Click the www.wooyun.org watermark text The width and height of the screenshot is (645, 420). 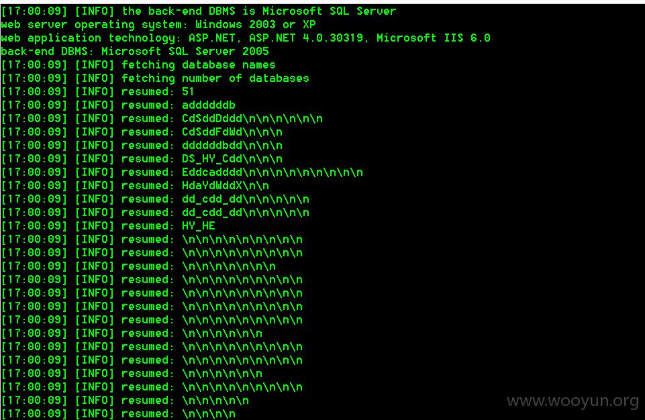click(x=573, y=401)
